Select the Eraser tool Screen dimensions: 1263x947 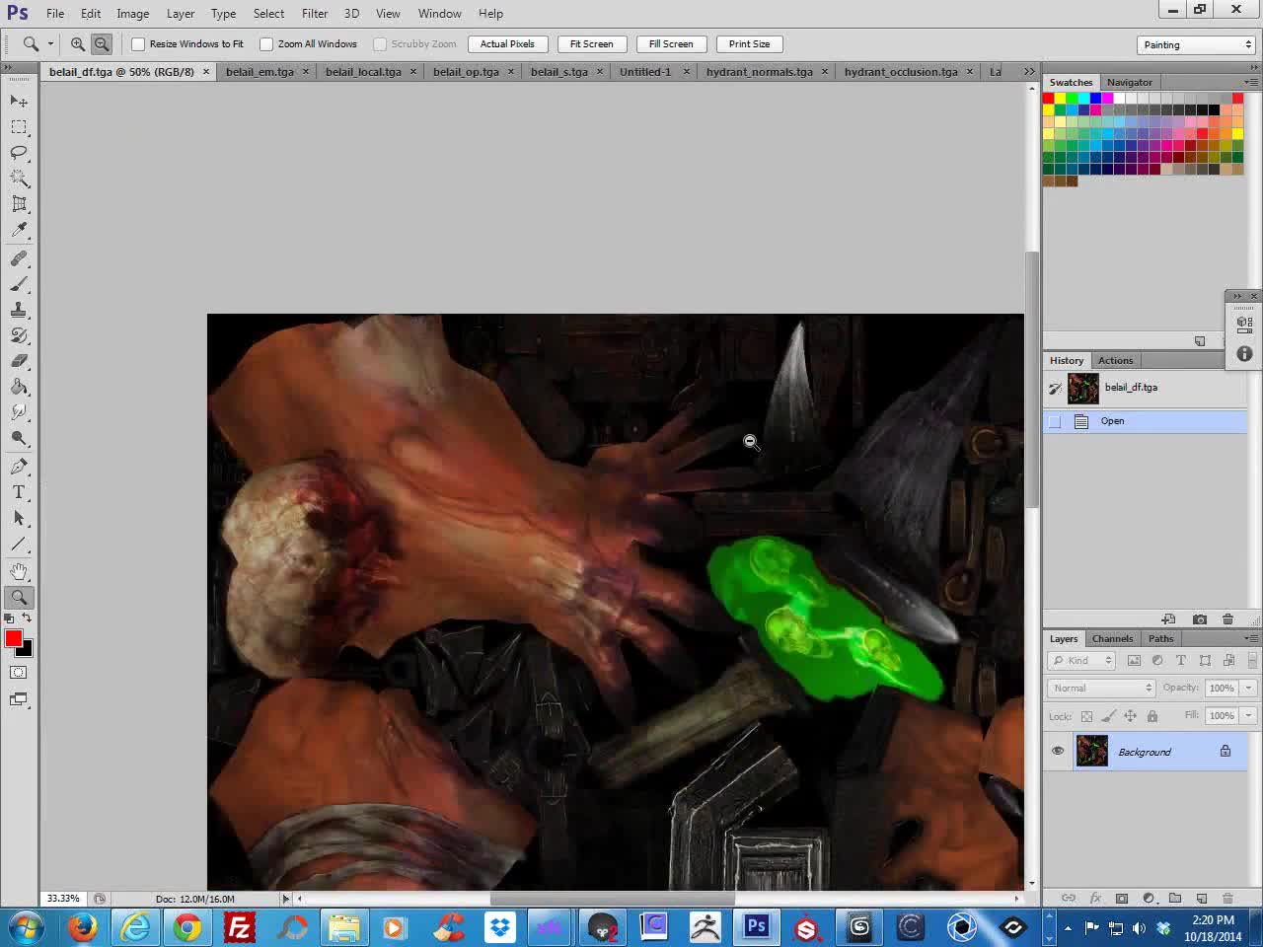(x=19, y=361)
